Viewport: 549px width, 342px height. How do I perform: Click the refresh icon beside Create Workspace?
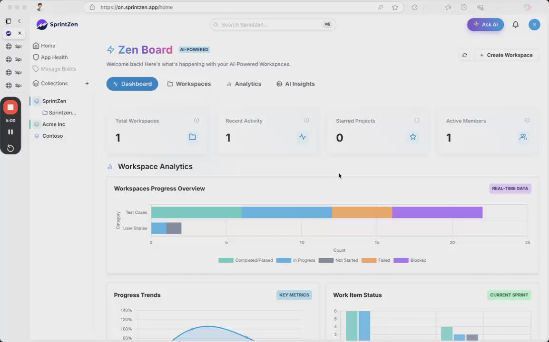(x=465, y=55)
